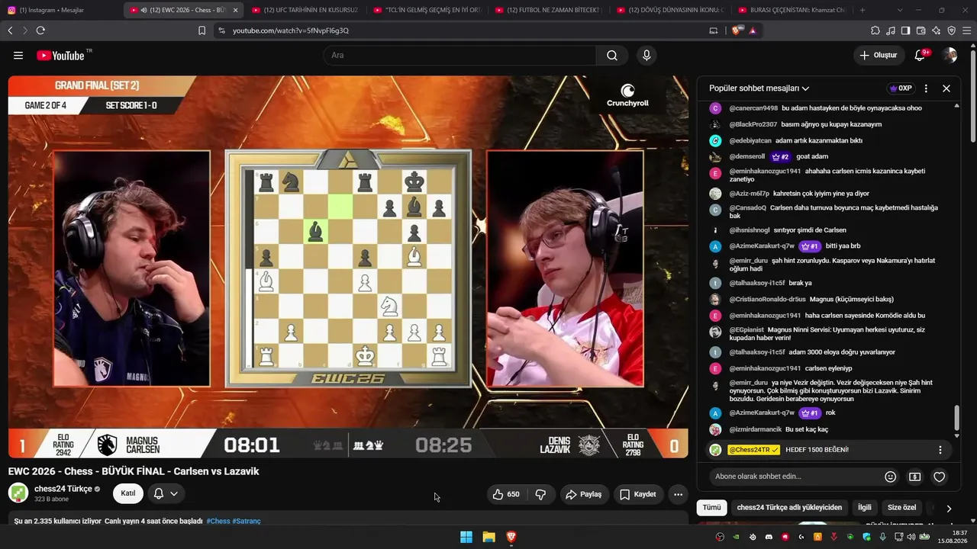The image size is (977, 549).
Task: Open the browser extensions puzzle icon
Action: pos(875,30)
